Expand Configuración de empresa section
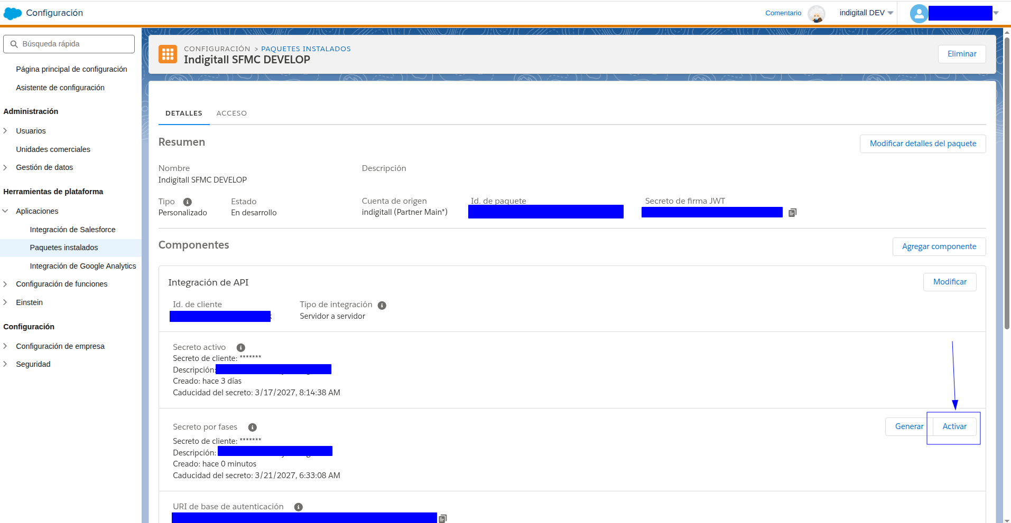 [x=5, y=346]
